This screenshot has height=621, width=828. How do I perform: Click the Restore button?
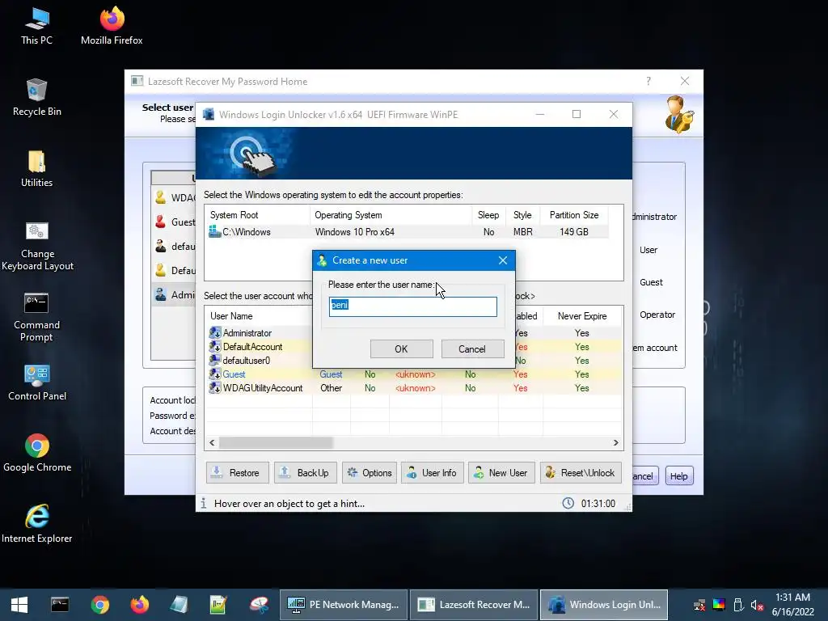point(237,472)
